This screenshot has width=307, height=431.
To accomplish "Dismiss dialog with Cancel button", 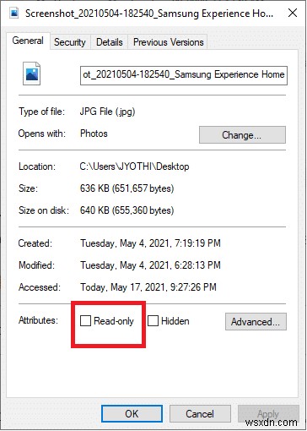I will click(x=200, y=414).
